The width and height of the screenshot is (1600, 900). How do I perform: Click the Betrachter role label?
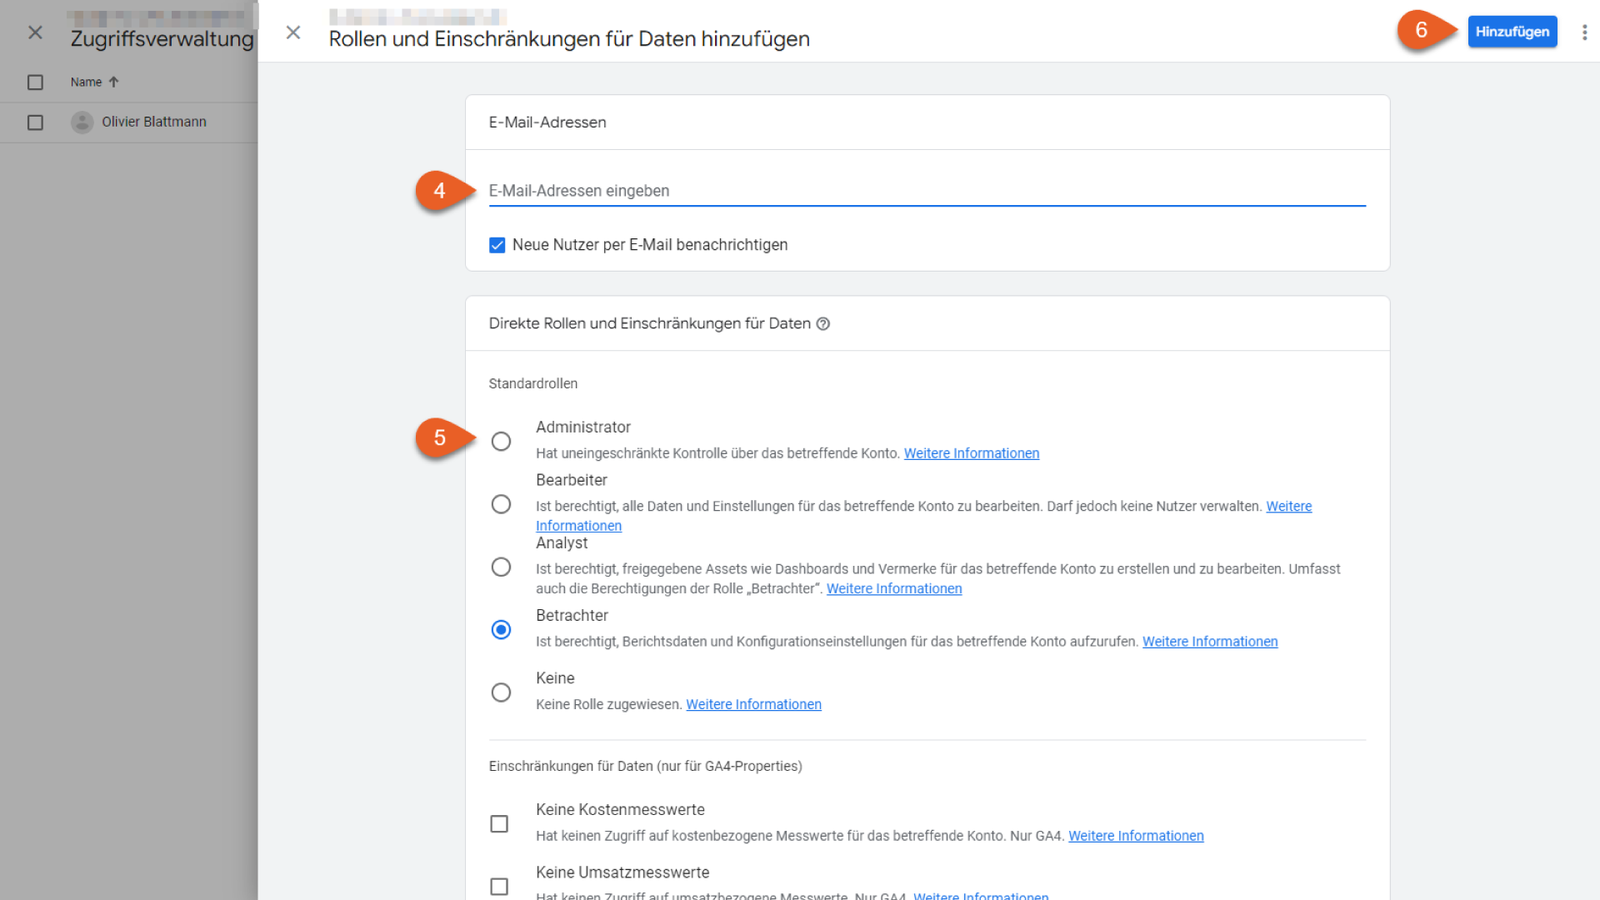(572, 615)
